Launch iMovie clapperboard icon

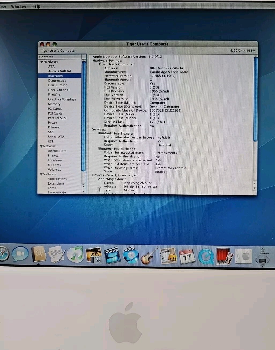tap(112, 255)
